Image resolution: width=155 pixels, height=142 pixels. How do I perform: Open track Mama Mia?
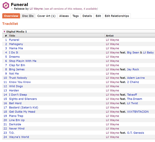[16, 48]
